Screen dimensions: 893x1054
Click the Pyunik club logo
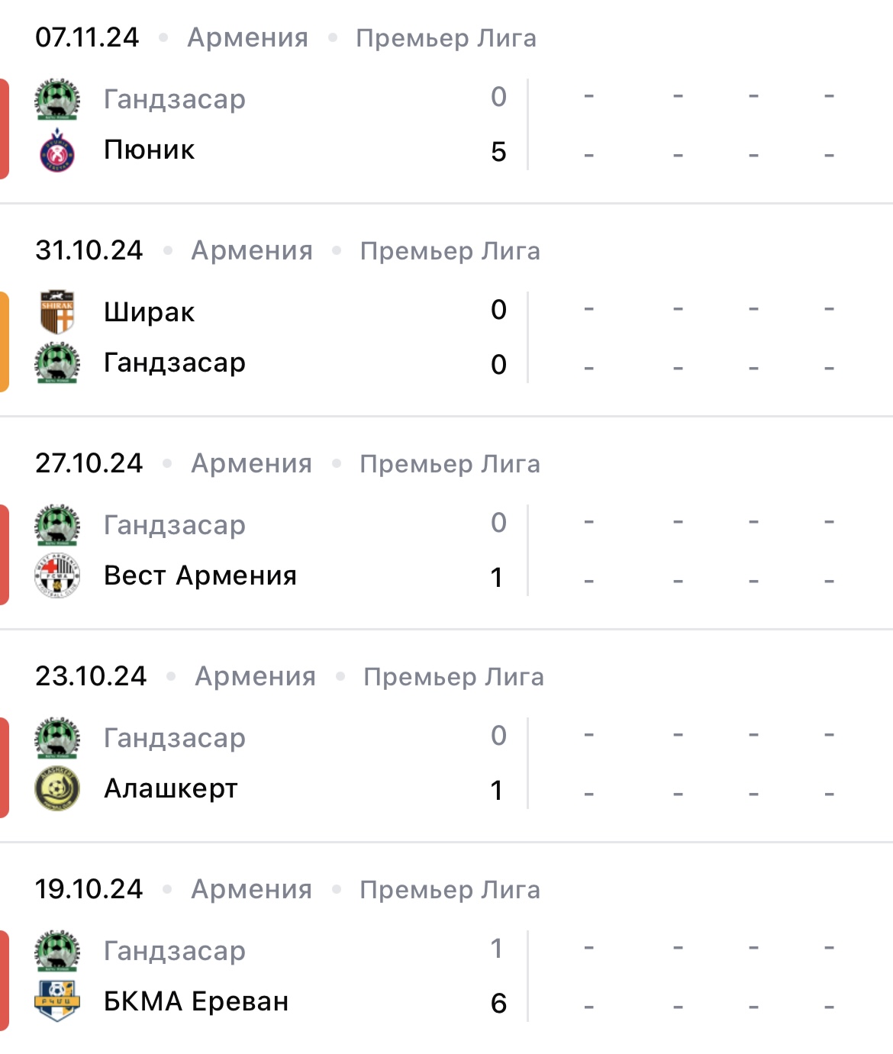[x=57, y=150]
